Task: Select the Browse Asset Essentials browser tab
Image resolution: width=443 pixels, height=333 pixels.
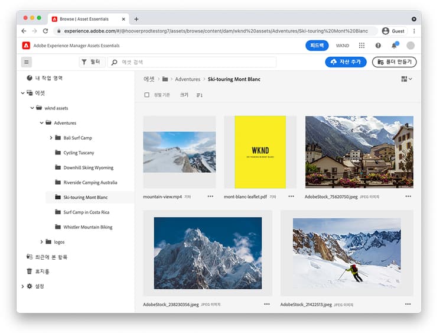Action: [89, 19]
